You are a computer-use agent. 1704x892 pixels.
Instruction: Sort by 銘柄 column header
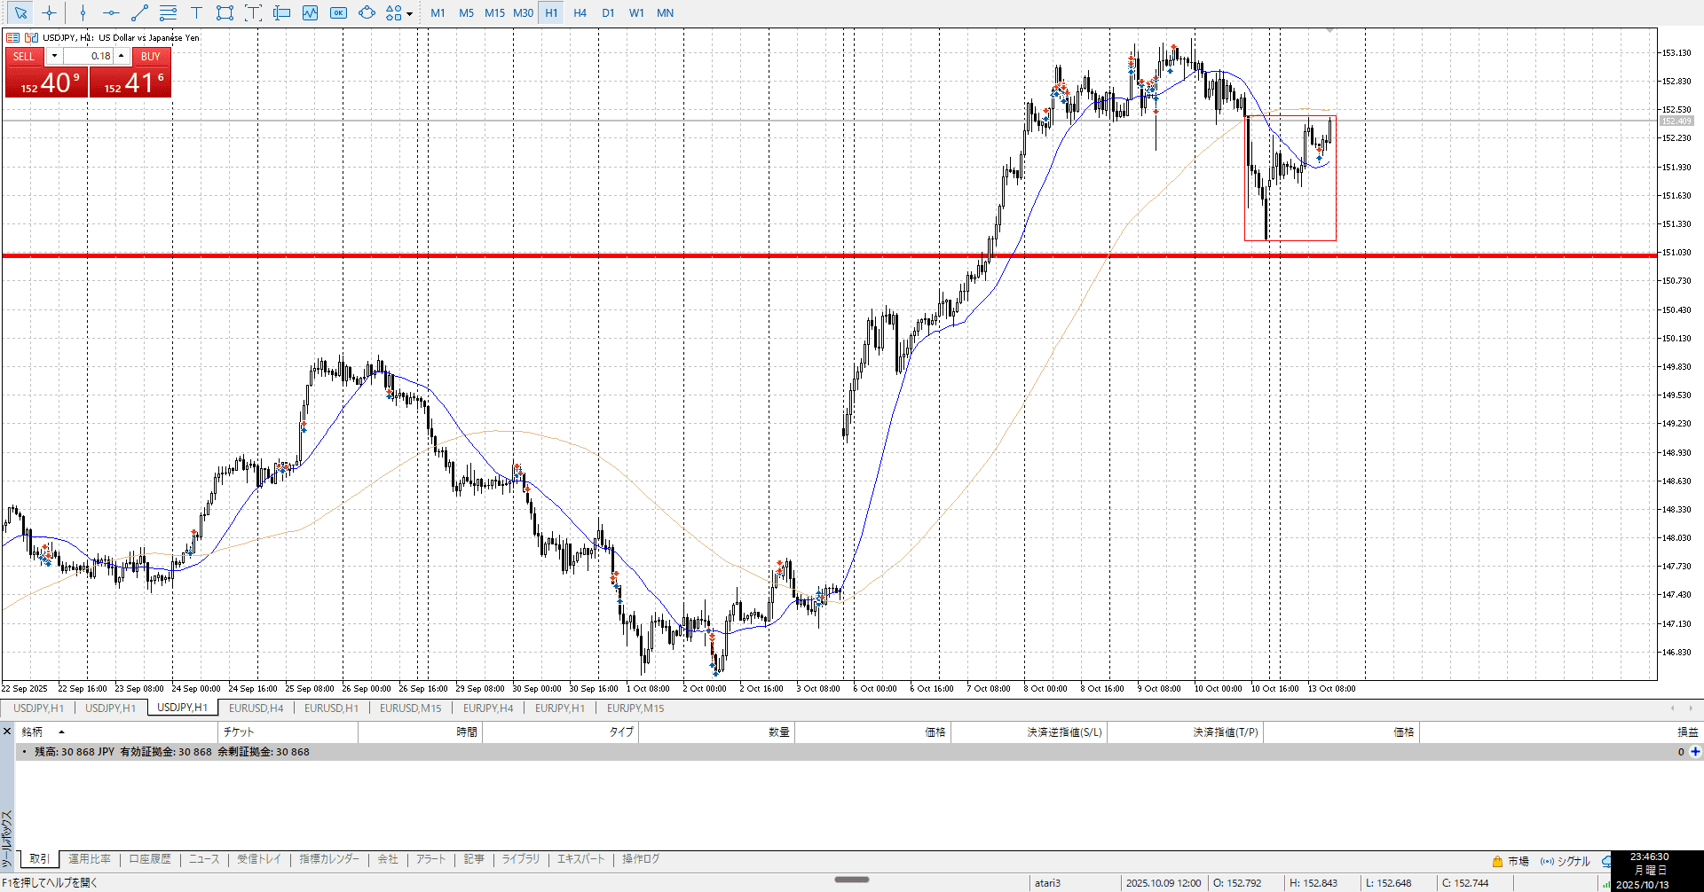32,732
